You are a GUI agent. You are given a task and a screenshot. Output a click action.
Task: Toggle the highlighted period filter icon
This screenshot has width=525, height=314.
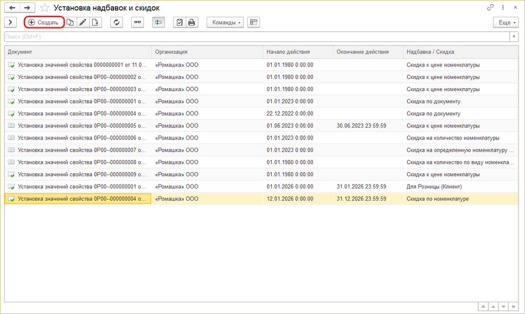[158, 22]
